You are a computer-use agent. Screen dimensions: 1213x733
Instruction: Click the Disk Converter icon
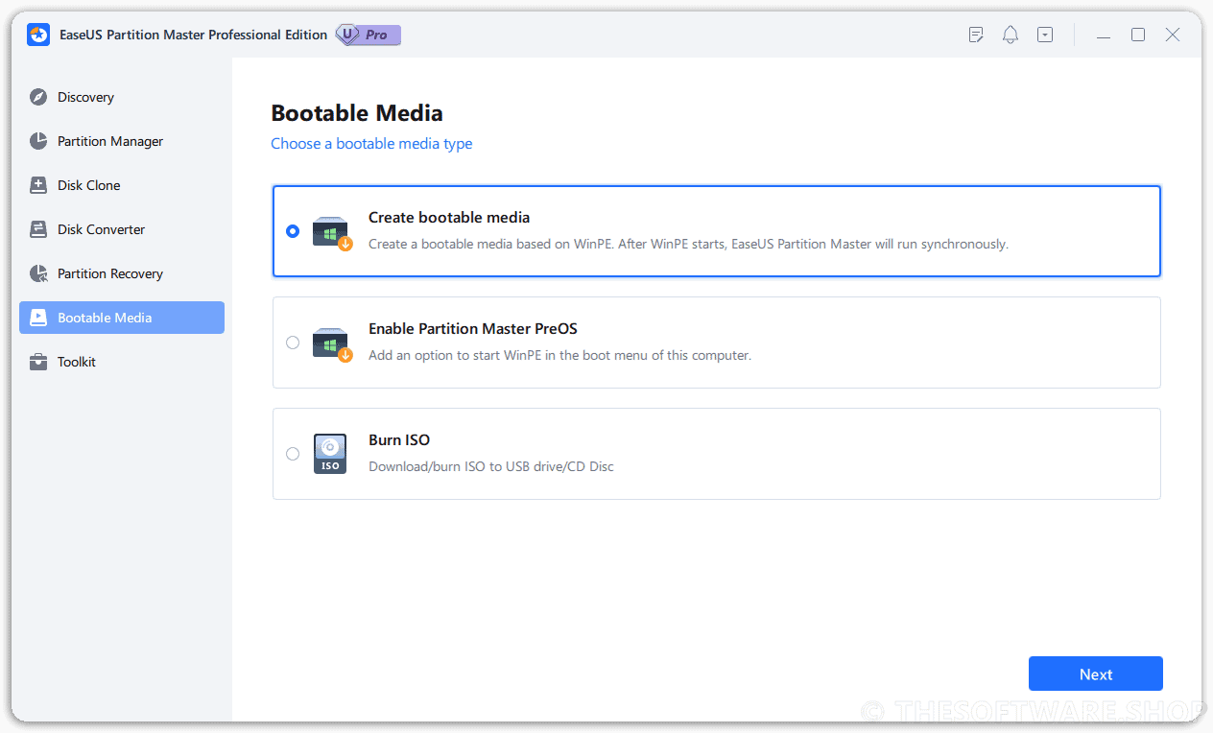coord(38,229)
